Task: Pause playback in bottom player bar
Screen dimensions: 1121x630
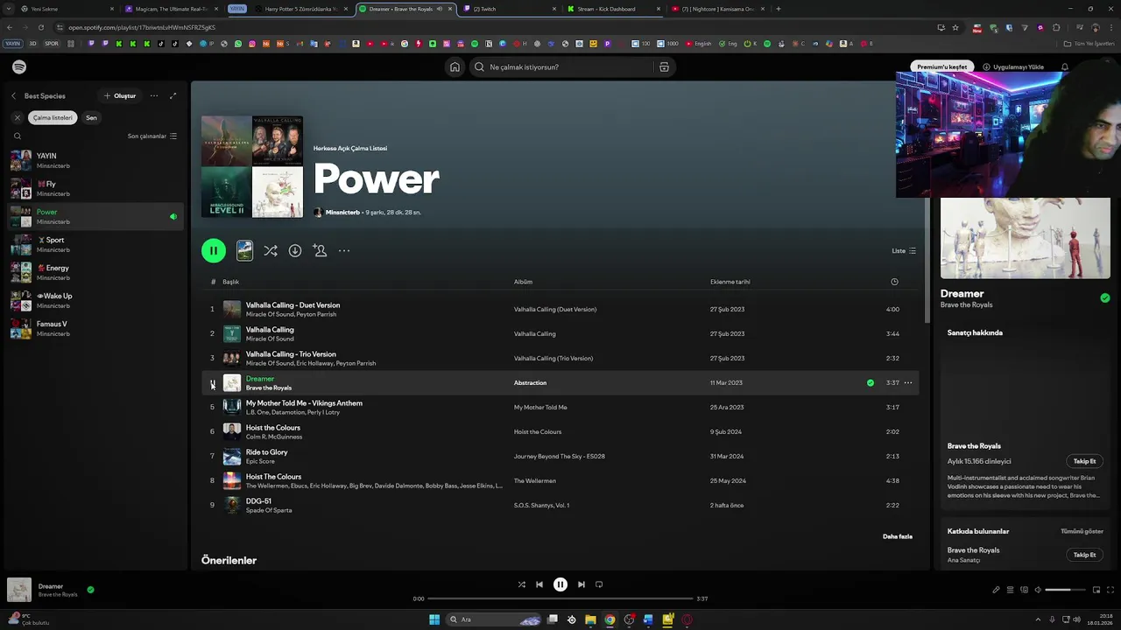Action: point(560,584)
